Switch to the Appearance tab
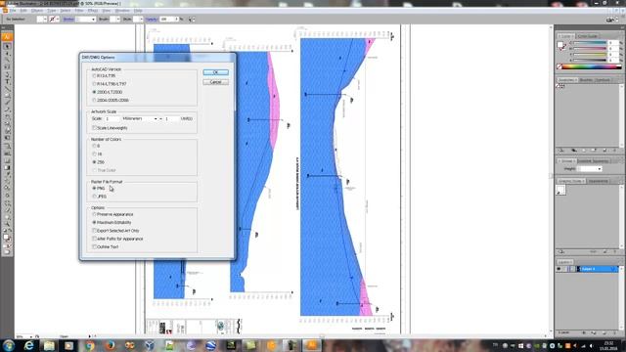Screen dimensions: 626x352 pyautogui.click(x=598, y=181)
